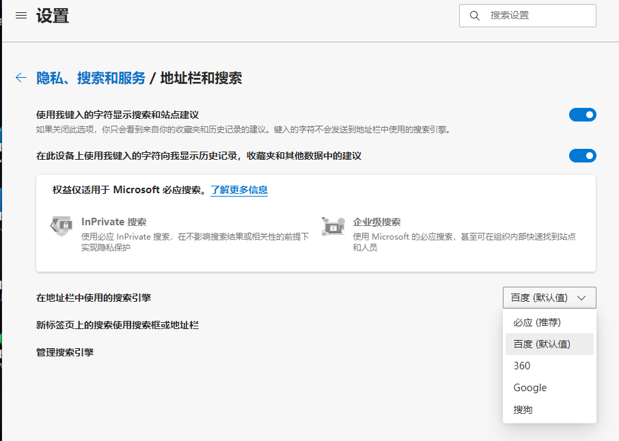This screenshot has width=619, height=441.
Task: Click the enterprise search briefcase icon
Action: pyautogui.click(x=333, y=226)
